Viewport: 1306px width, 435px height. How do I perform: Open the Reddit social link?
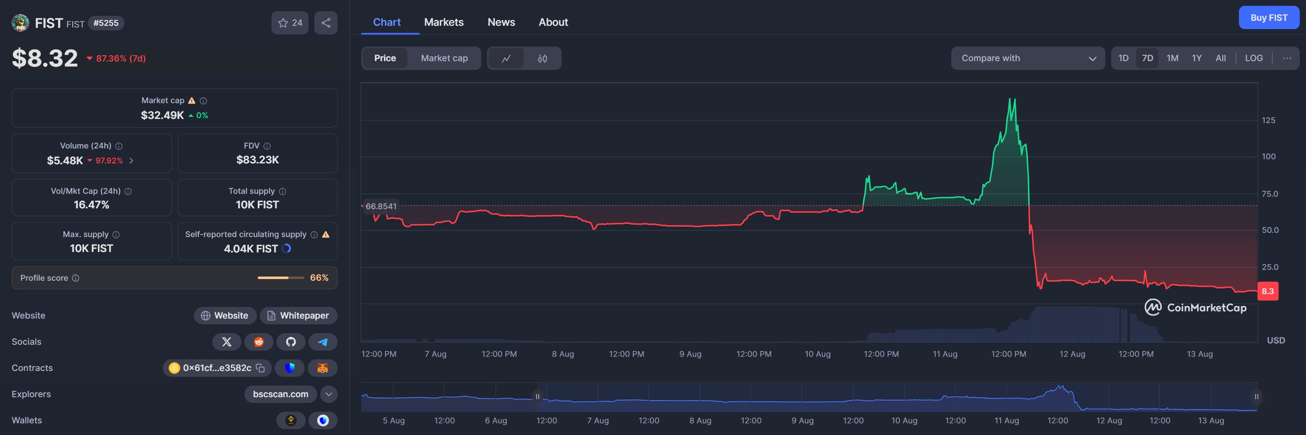pos(259,342)
